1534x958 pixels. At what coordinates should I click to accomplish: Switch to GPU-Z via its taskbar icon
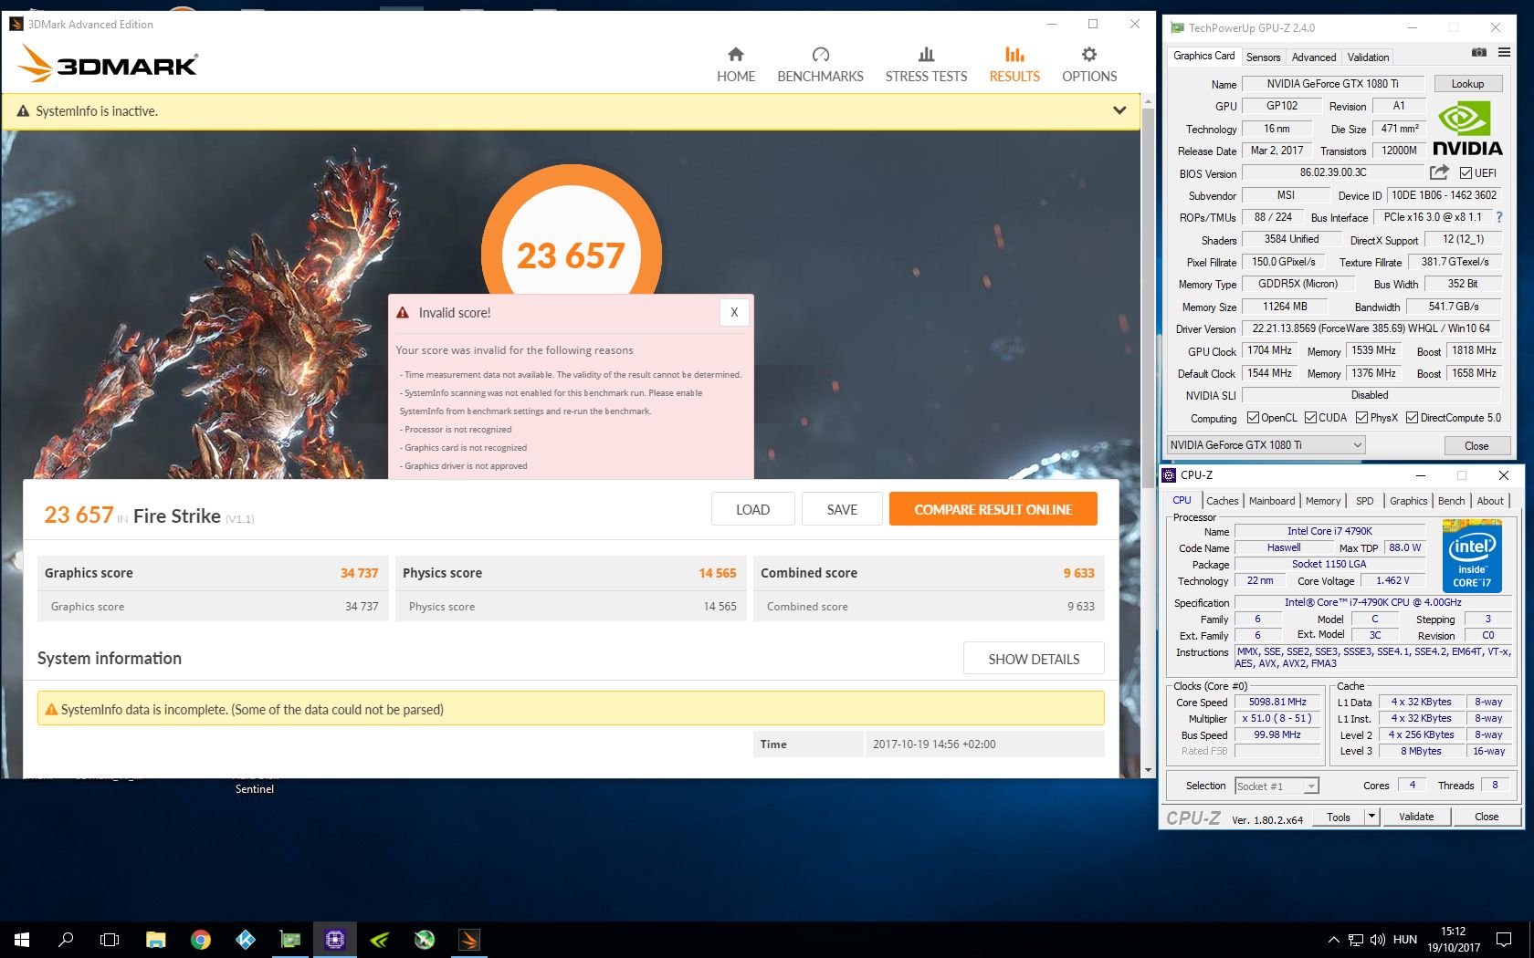click(290, 939)
